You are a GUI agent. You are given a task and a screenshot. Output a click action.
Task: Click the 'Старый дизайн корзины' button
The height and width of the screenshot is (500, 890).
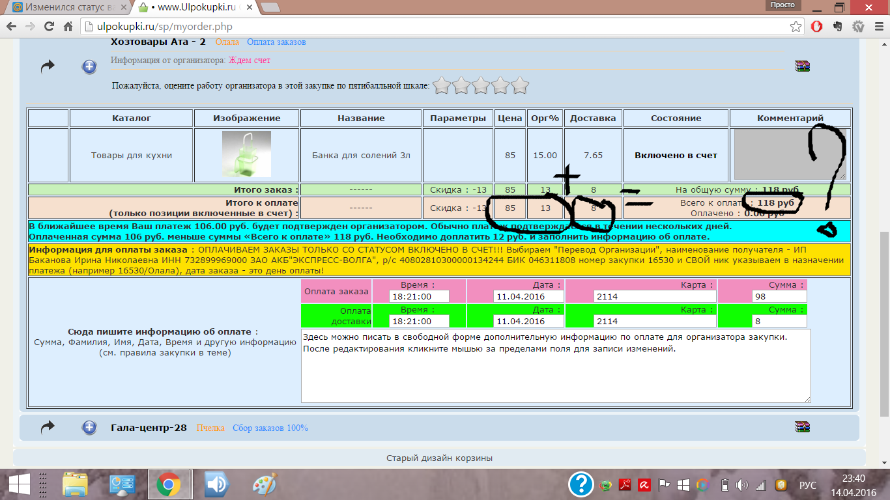click(x=439, y=458)
